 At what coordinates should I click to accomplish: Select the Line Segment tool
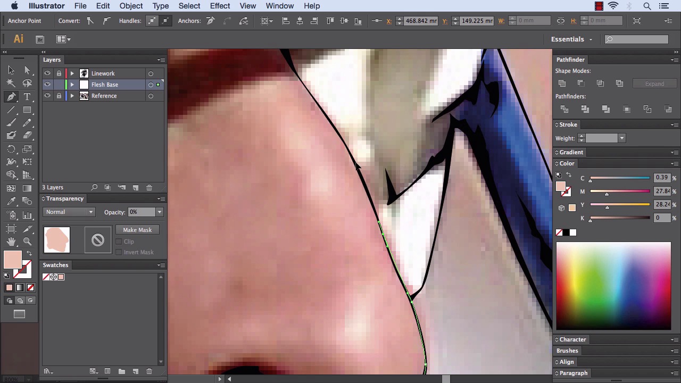pos(11,110)
